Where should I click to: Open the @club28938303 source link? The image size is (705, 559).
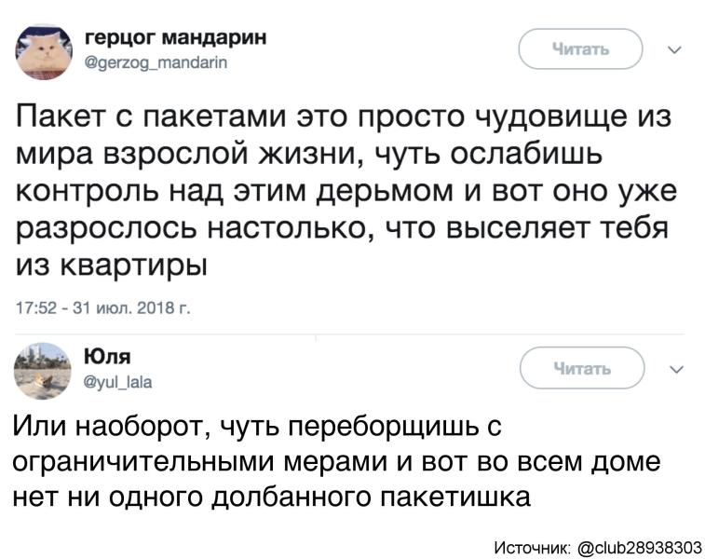641,545
